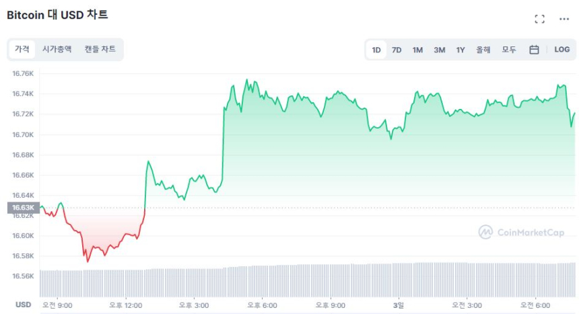Viewport: 579px width, 314px height.
Task: Toggle the LOG scale option
Action: click(x=561, y=50)
